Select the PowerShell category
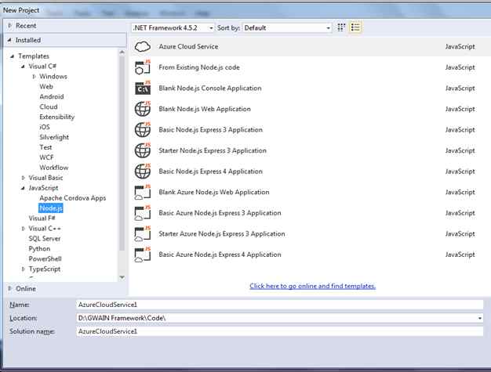491x372 pixels. point(45,259)
